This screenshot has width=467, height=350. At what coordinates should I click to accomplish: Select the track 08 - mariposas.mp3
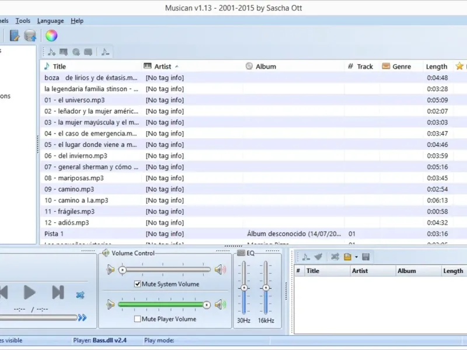74,178
